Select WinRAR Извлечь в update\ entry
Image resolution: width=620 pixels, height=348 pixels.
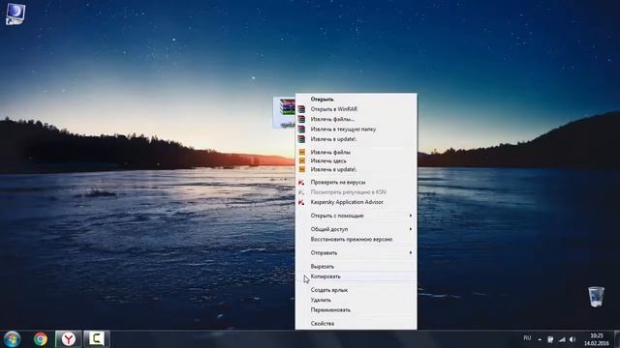356,139
